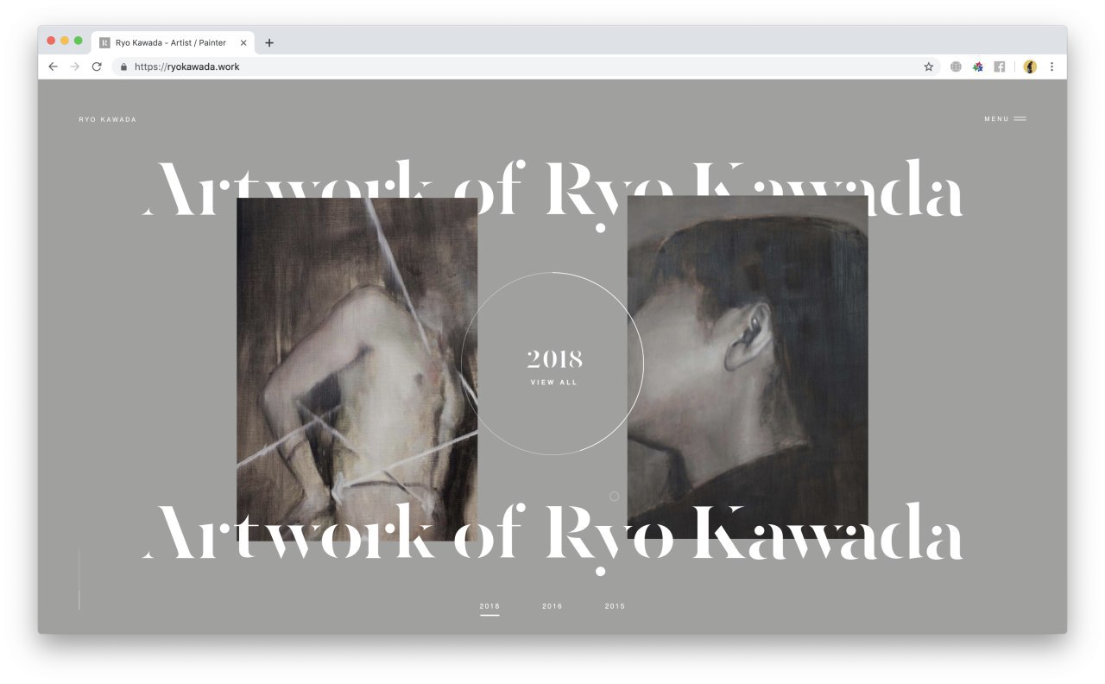The height and width of the screenshot is (684, 1105).
Task: Click the macOS yellow minimize button
Action: coord(65,41)
